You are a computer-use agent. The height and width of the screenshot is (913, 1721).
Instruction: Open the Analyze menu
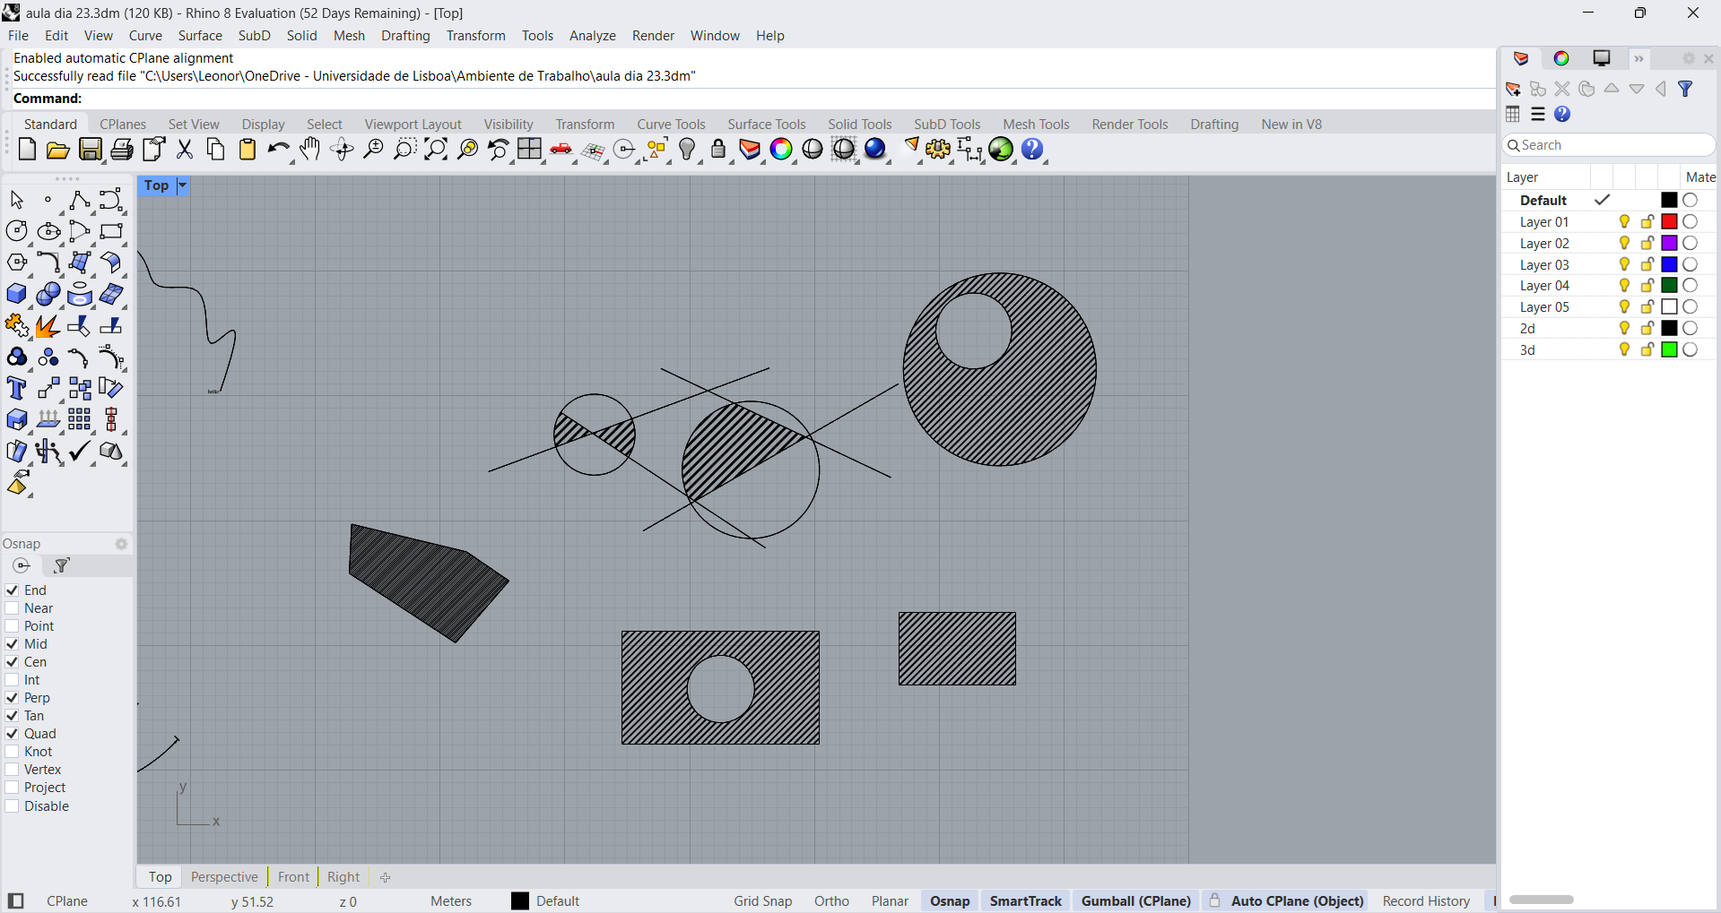[592, 36]
